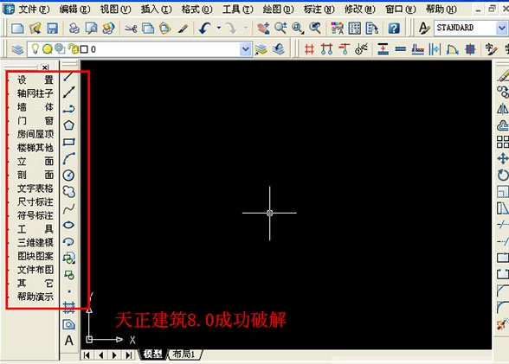Click the layer color square swatch

coord(84,49)
